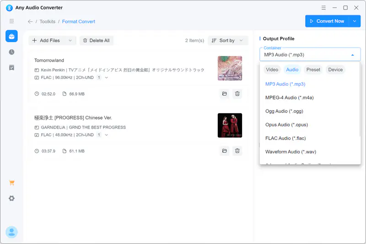Delete the Tomorrowland track
The image size is (366, 244).
click(x=237, y=94)
